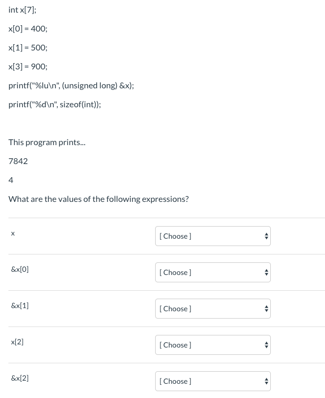Click the "x[1] = 500;" code line
The height and width of the screenshot is (398, 325).
(x=28, y=47)
